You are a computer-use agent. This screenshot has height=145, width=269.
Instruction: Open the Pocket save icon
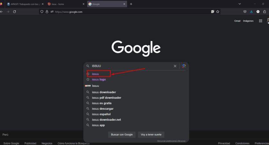[245, 12]
